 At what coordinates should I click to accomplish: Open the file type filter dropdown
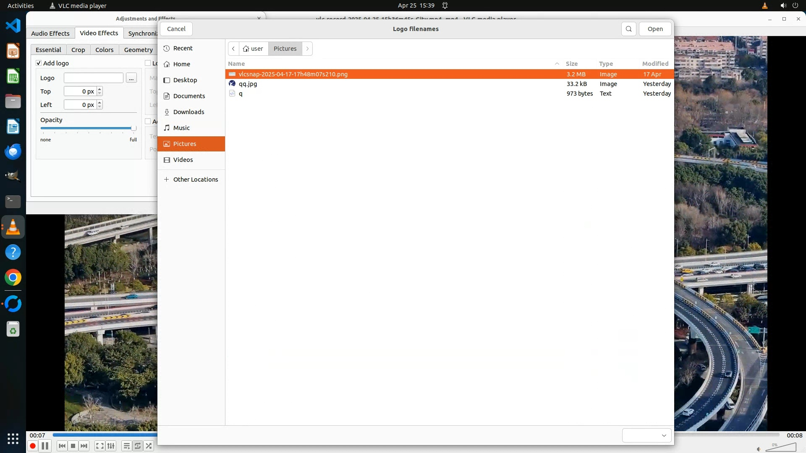point(646,435)
